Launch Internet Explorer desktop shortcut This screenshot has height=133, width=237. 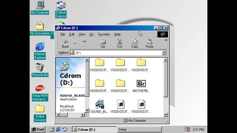coord(40,51)
